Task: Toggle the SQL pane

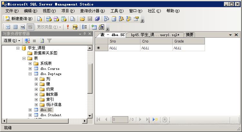Action: (x=23, y=27)
